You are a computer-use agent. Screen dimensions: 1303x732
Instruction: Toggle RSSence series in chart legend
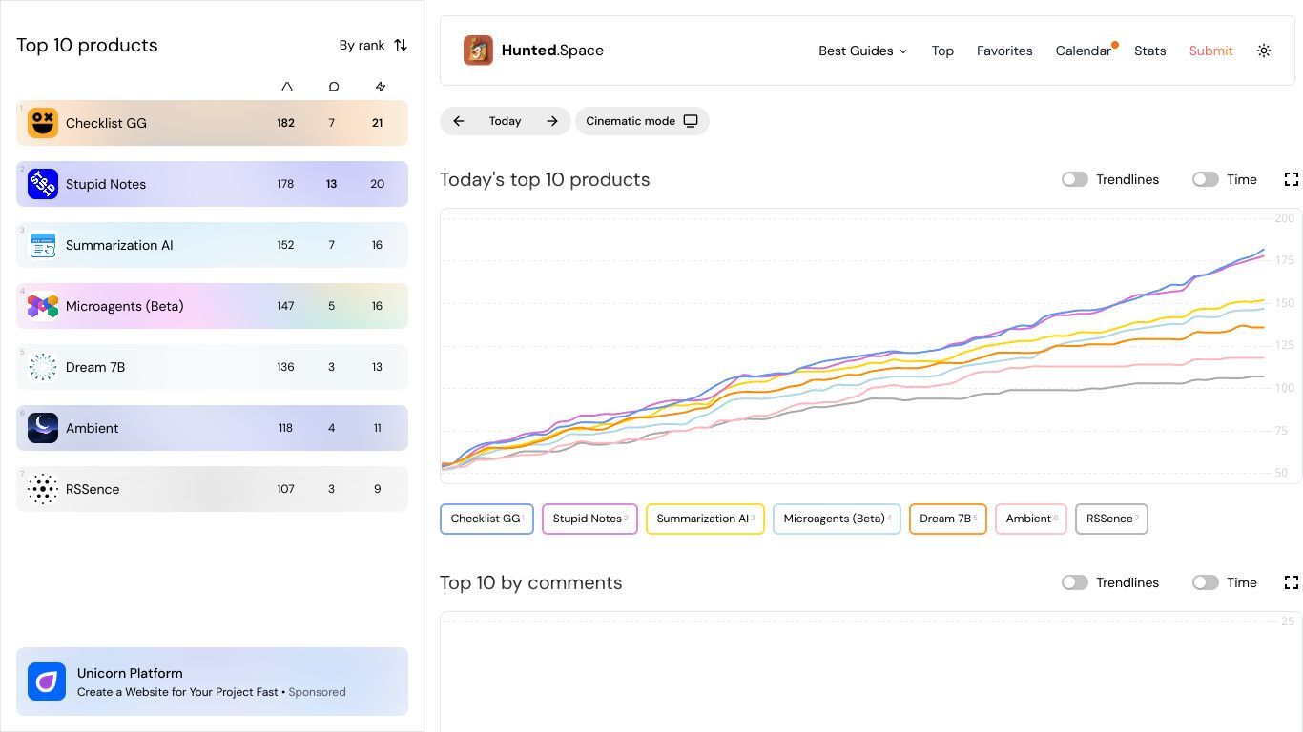[x=1111, y=518]
